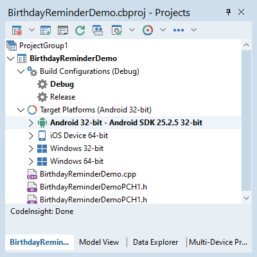Click the Windows 64-bit logo icon
The image size is (257, 257).
click(x=42, y=161)
